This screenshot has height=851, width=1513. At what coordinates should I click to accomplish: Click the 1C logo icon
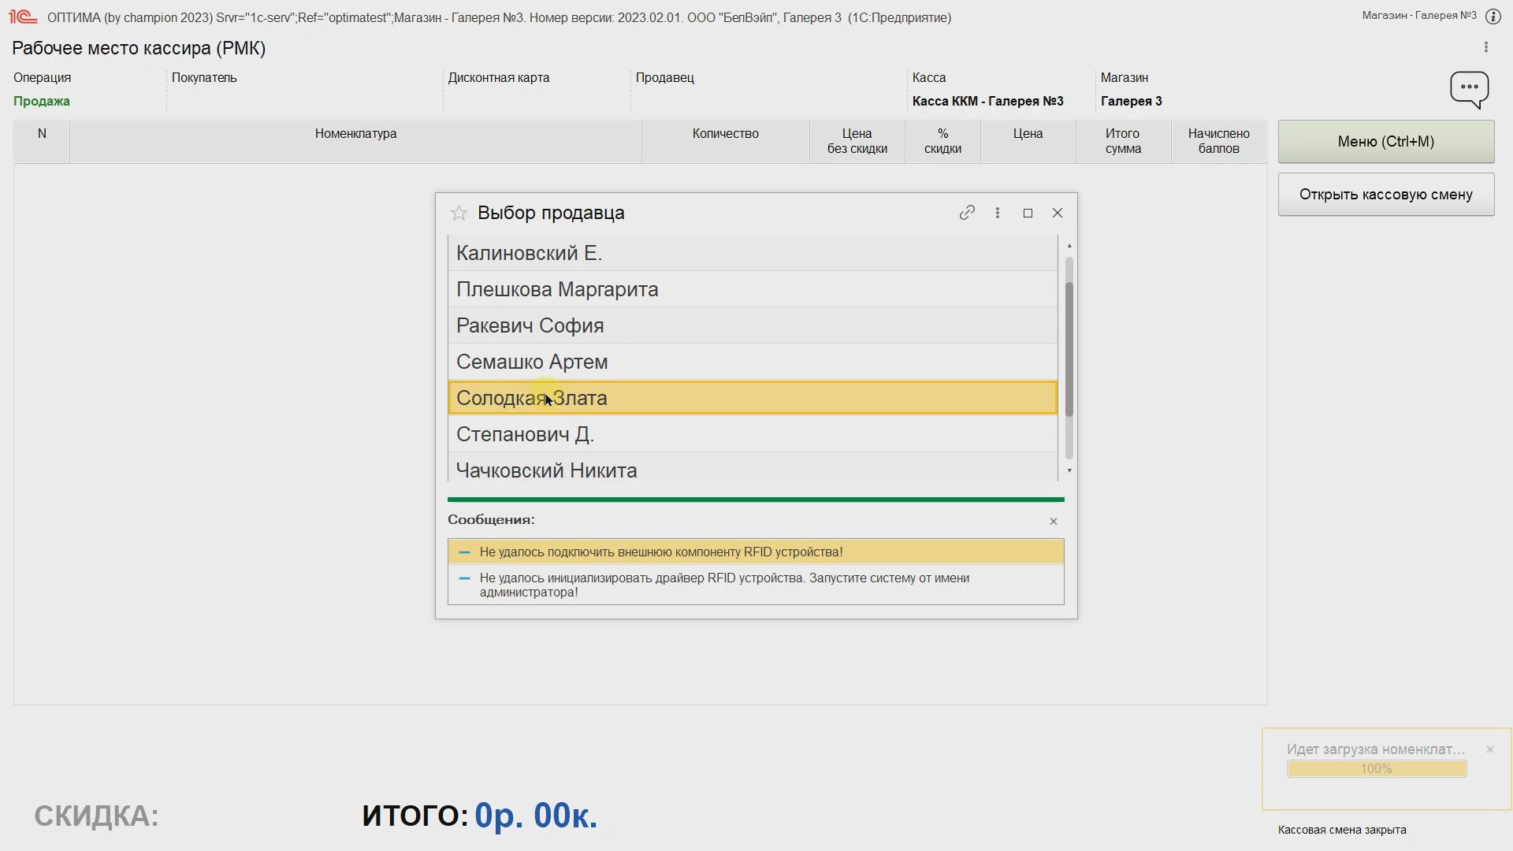coord(23,17)
